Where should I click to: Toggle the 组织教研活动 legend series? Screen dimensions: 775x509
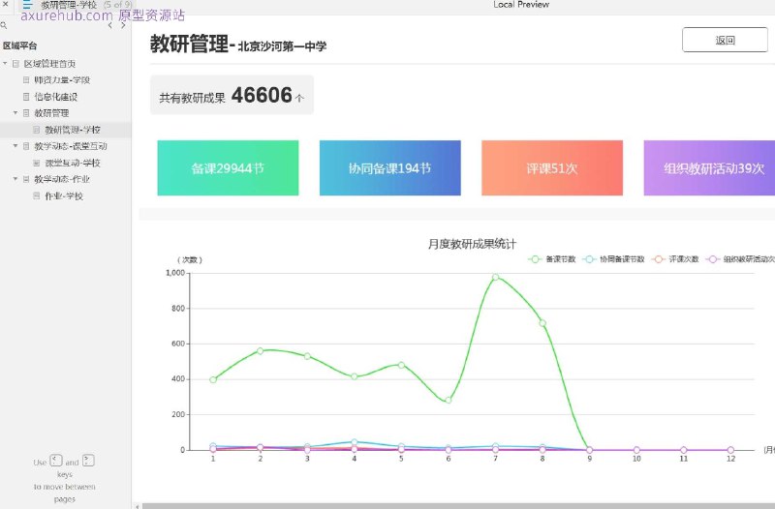pyautogui.click(x=740, y=259)
